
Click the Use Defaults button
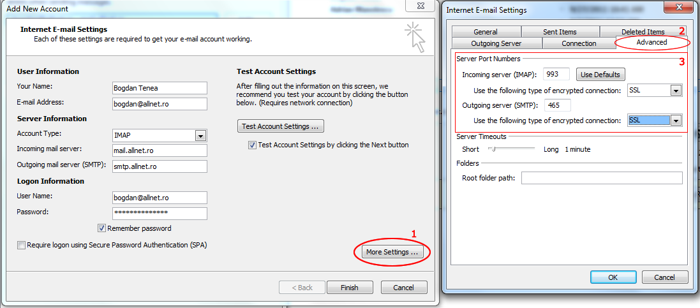[600, 74]
